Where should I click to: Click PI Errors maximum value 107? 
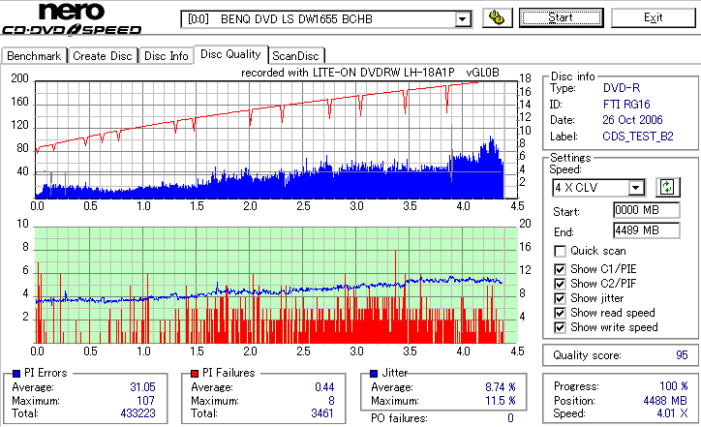pos(146,401)
